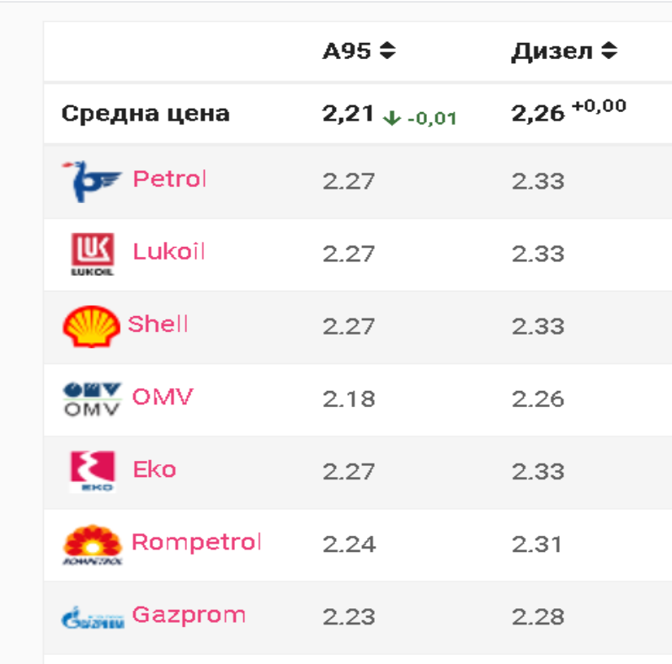This screenshot has width=672, height=664.
Task: Open the Petrol station link
Action: point(170,179)
